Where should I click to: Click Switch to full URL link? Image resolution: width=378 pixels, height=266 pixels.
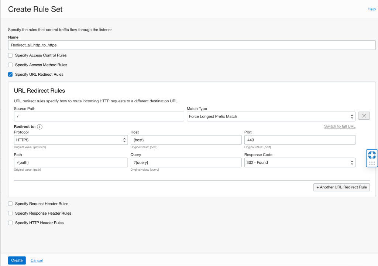[340, 126]
